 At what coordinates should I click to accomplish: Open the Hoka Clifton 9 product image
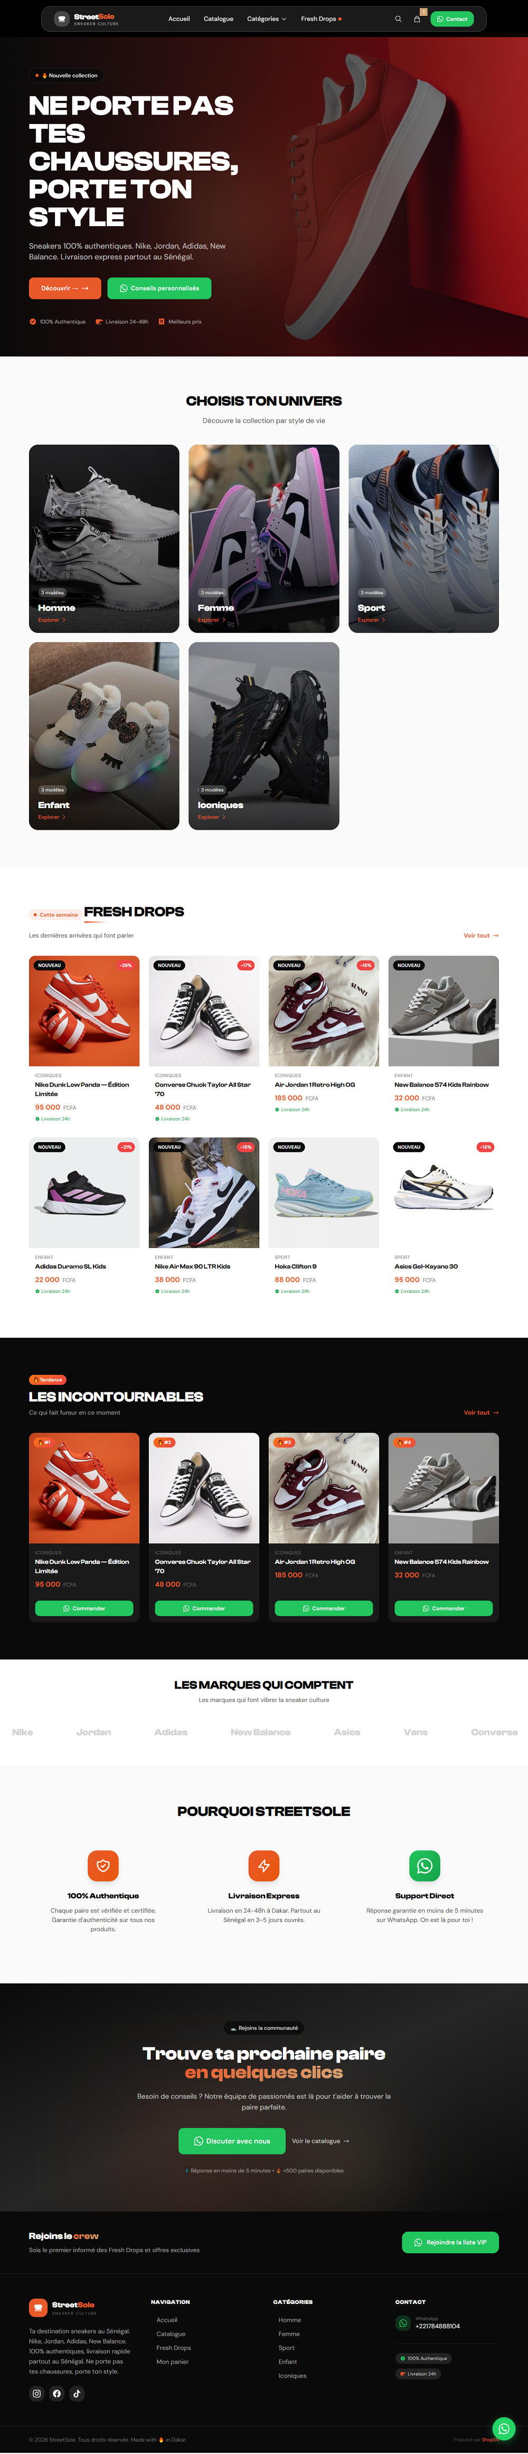324,1193
